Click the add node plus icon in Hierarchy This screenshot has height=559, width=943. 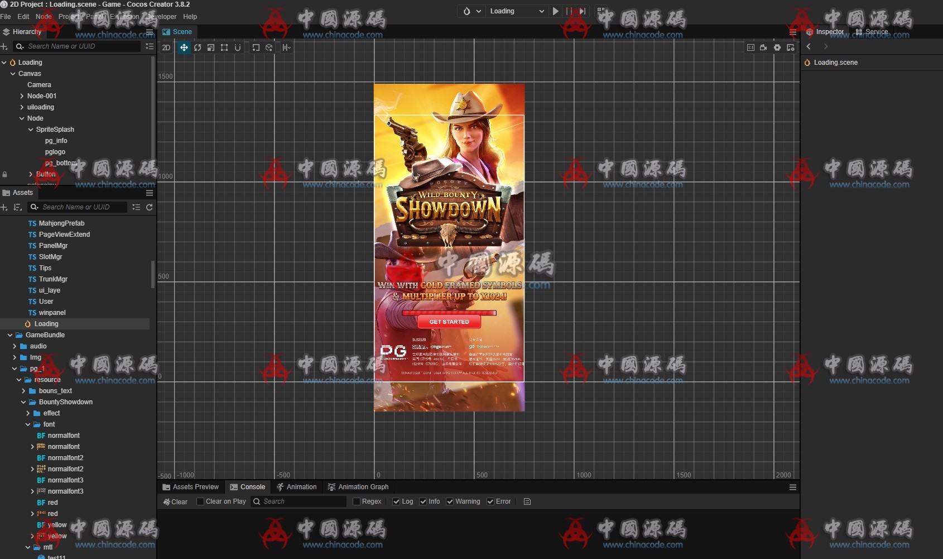coord(4,46)
